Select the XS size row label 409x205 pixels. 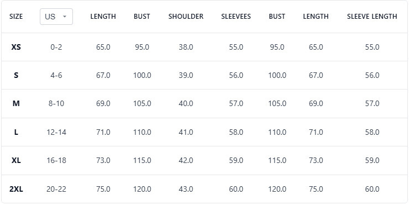[16, 47]
